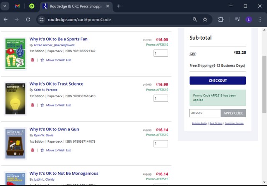Screen dimensions: 267x186
Task: Click the Trust Science book cover thumbnail
Action: pyautogui.click(x=15, y=99)
